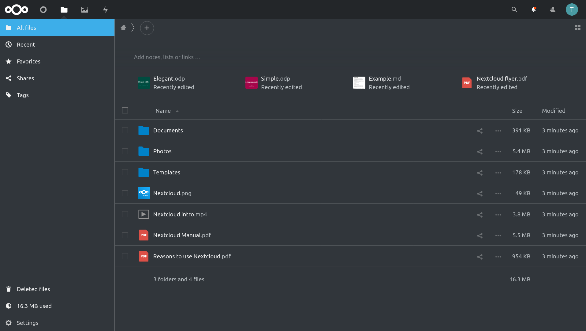The width and height of the screenshot is (586, 331).
Task: Open the Files app folder icon
Action: 64,10
